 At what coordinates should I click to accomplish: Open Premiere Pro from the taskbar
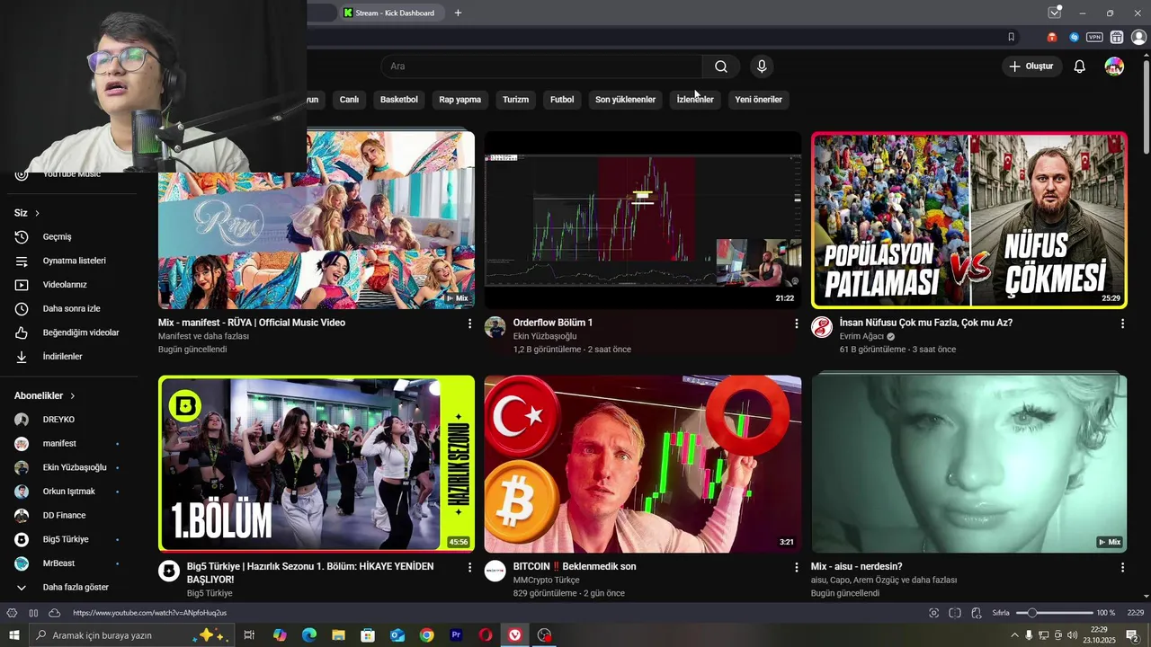(x=456, y=635)
